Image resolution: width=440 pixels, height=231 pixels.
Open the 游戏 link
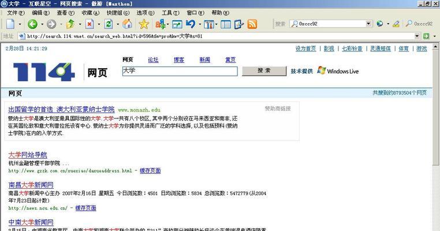(x=422, y=49)
